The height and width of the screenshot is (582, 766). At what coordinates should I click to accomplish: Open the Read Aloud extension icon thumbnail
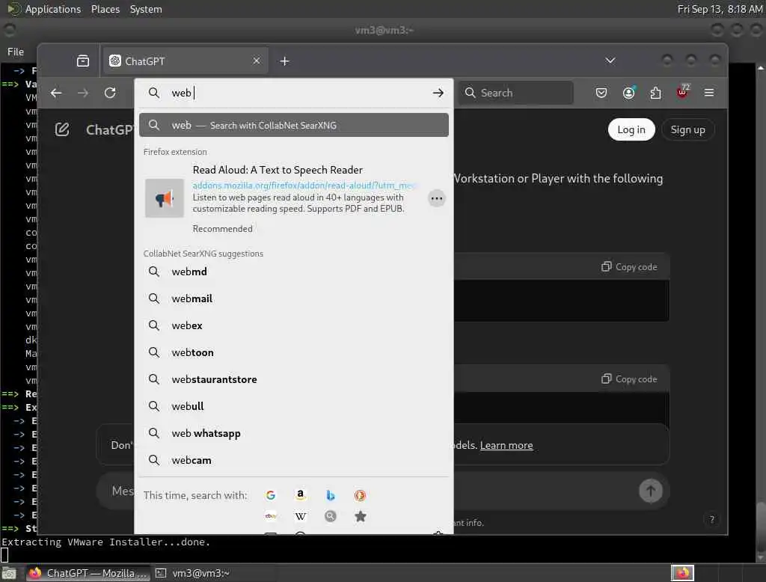coord(165,198)
